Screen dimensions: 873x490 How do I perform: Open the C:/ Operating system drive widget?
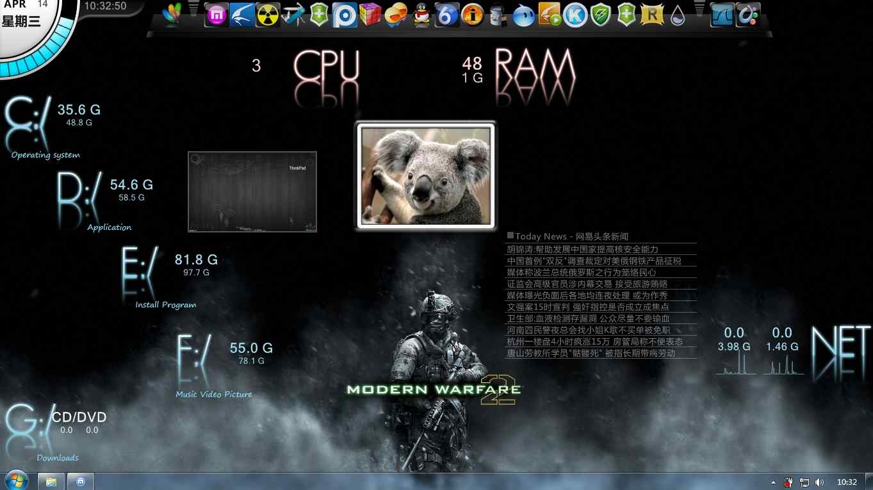click(51, 127)
